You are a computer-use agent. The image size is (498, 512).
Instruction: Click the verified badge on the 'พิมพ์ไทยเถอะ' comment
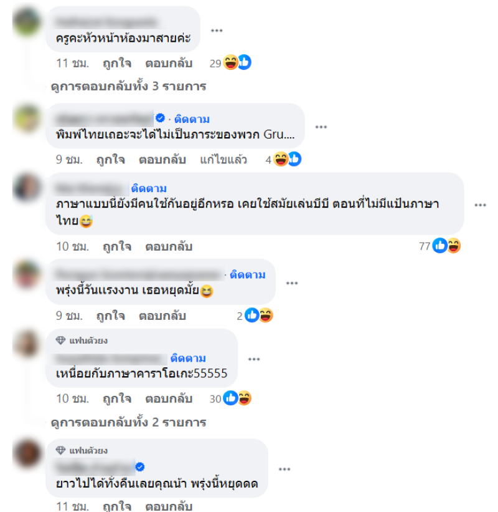click(160, 118)
